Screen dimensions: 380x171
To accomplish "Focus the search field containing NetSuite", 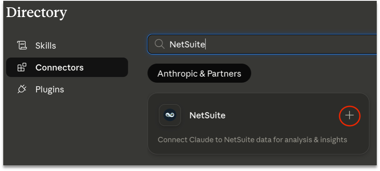I will point(262,44).
